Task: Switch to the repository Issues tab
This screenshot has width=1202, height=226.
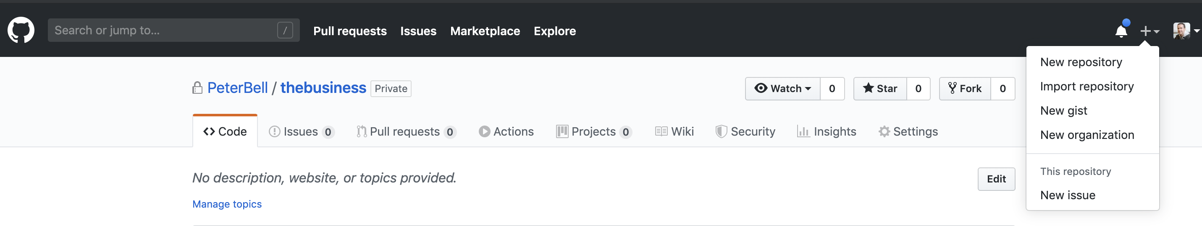Action: (302, 131)
